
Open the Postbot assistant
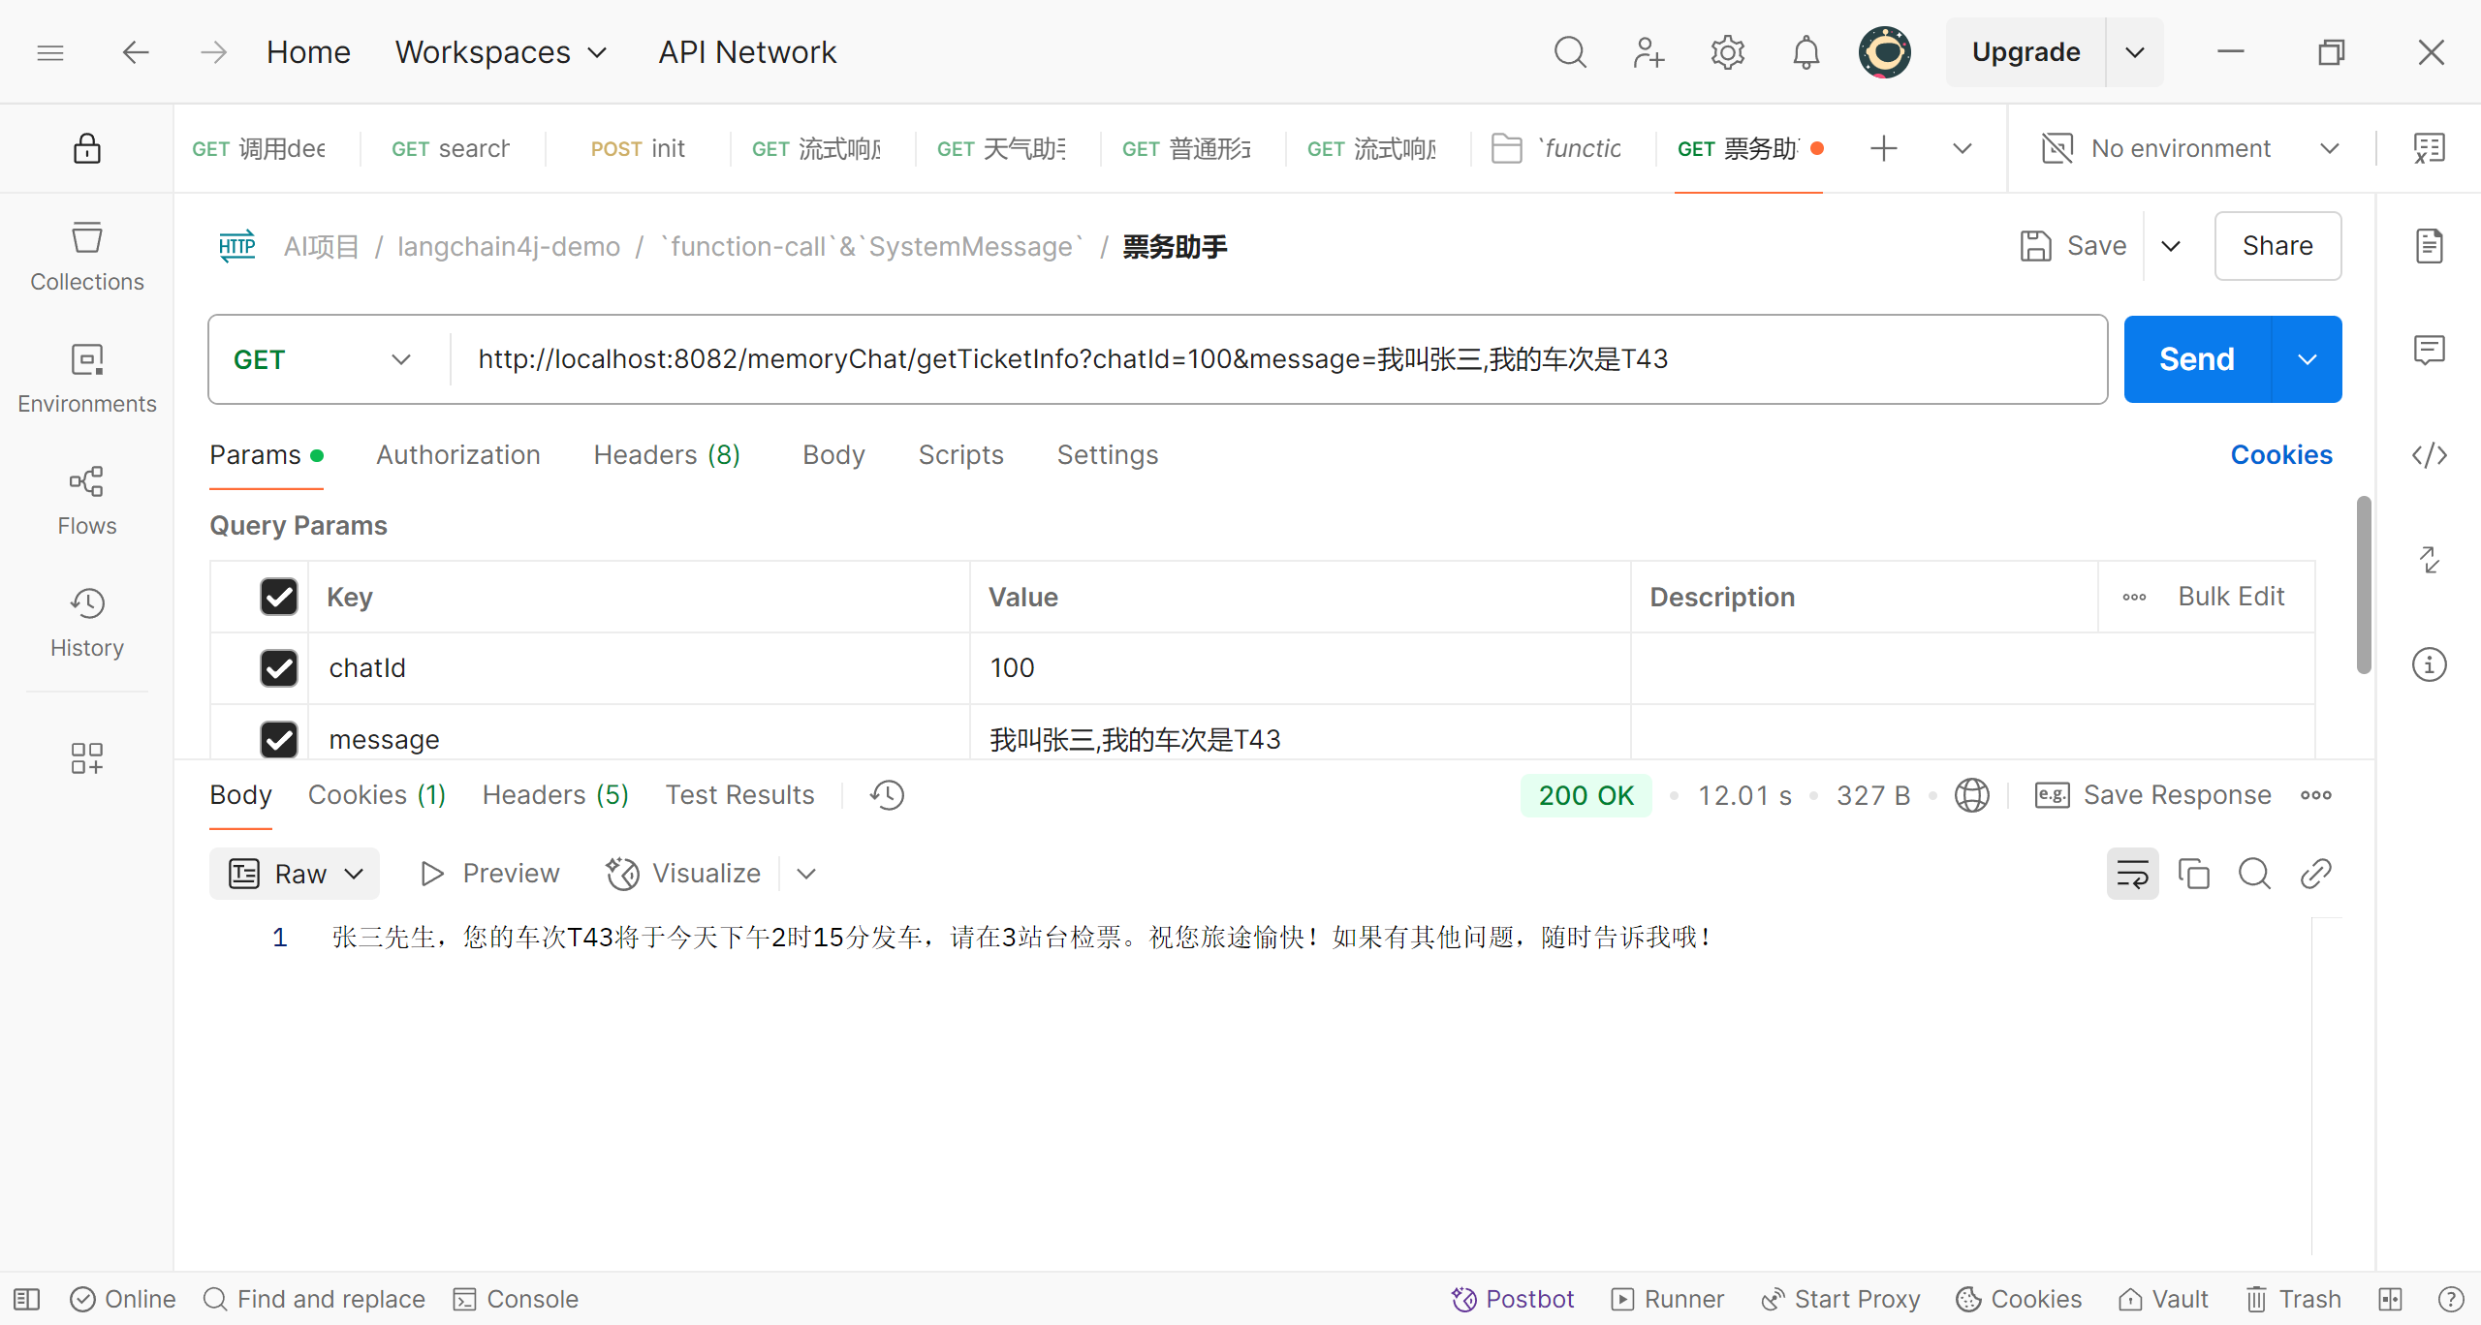(x=1513, y=1299)
